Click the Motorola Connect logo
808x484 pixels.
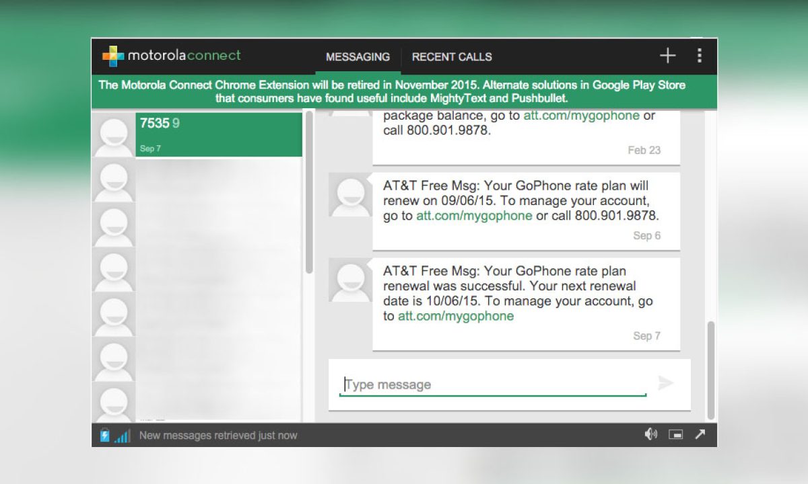point(171,56)
